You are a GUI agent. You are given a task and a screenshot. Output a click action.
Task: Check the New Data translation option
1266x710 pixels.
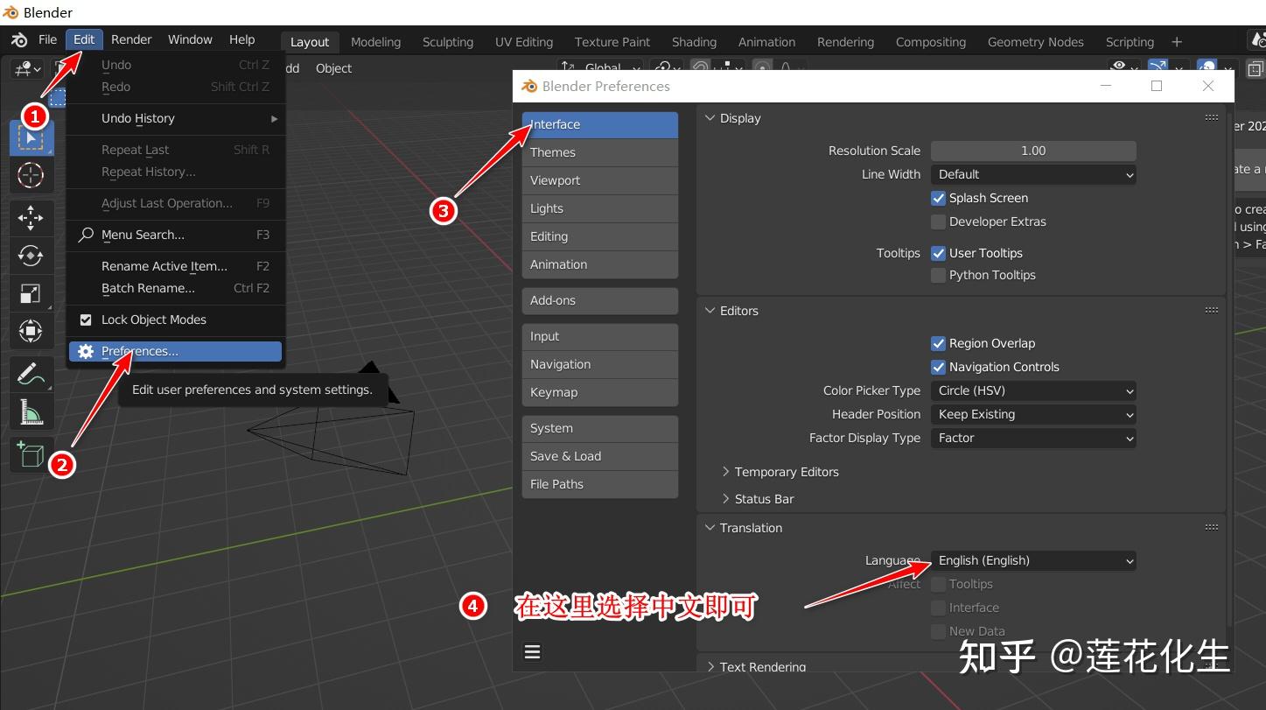click(939, 631)
